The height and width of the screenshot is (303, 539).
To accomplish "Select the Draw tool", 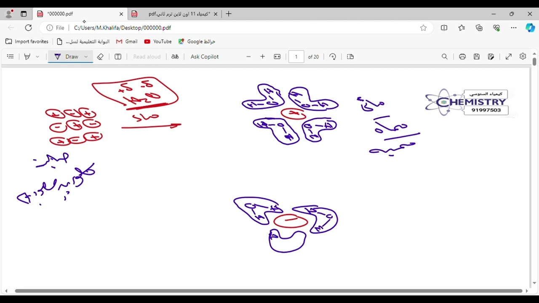I will point(67,56).
